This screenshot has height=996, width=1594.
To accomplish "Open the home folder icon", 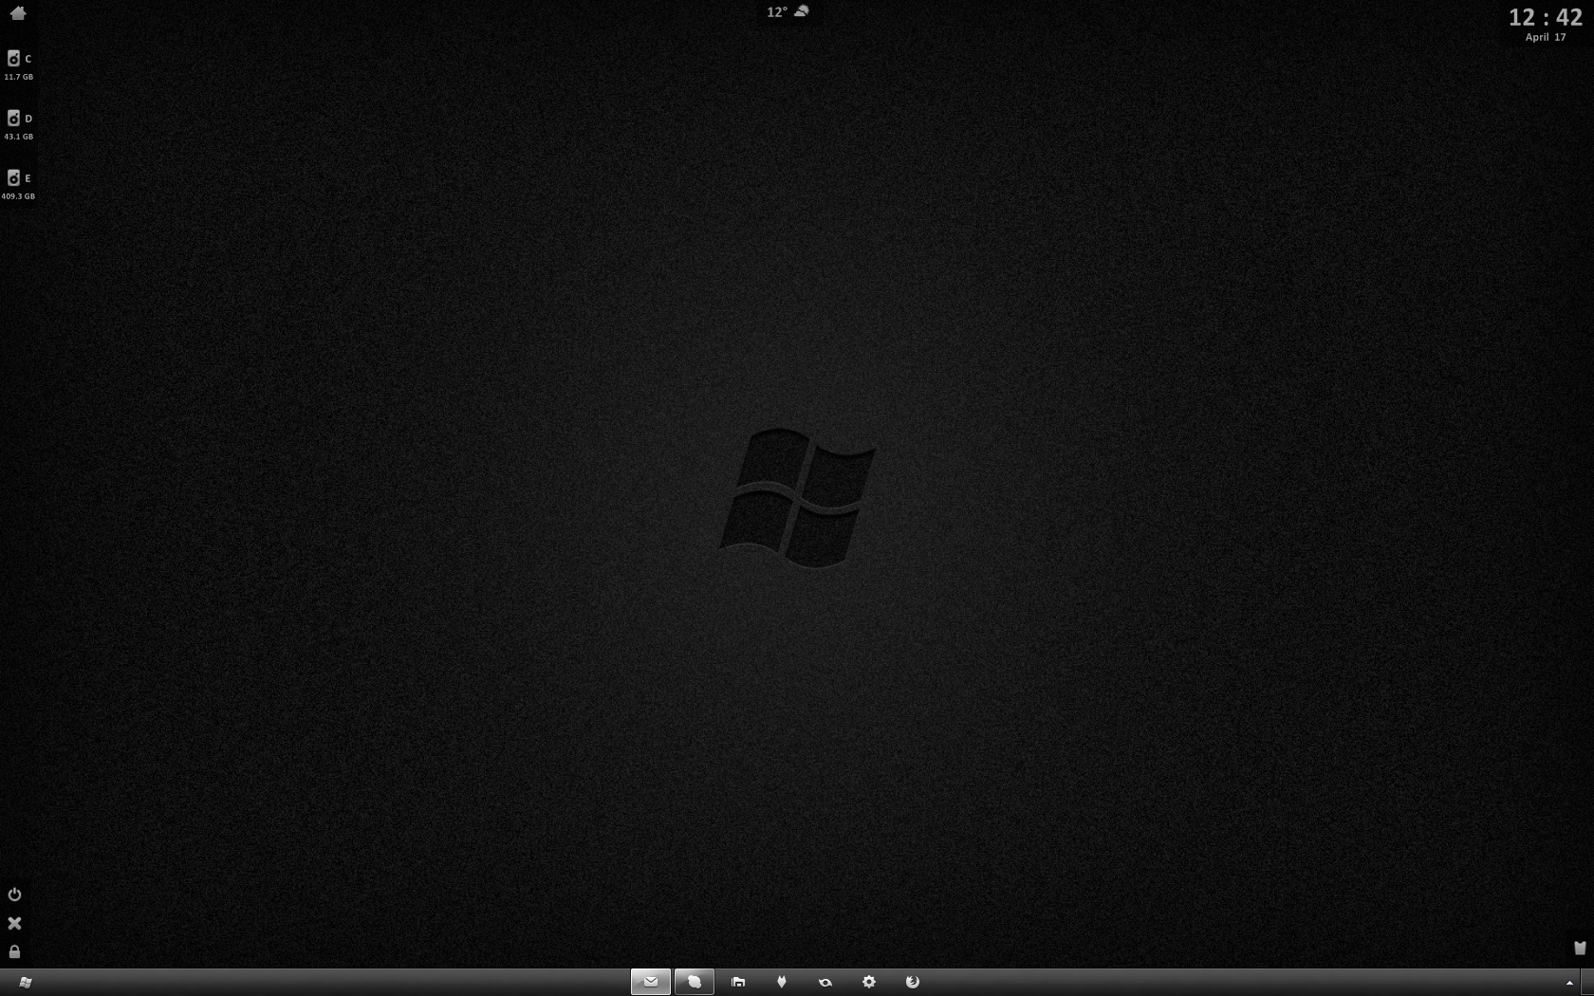I will tap(17, 12).
